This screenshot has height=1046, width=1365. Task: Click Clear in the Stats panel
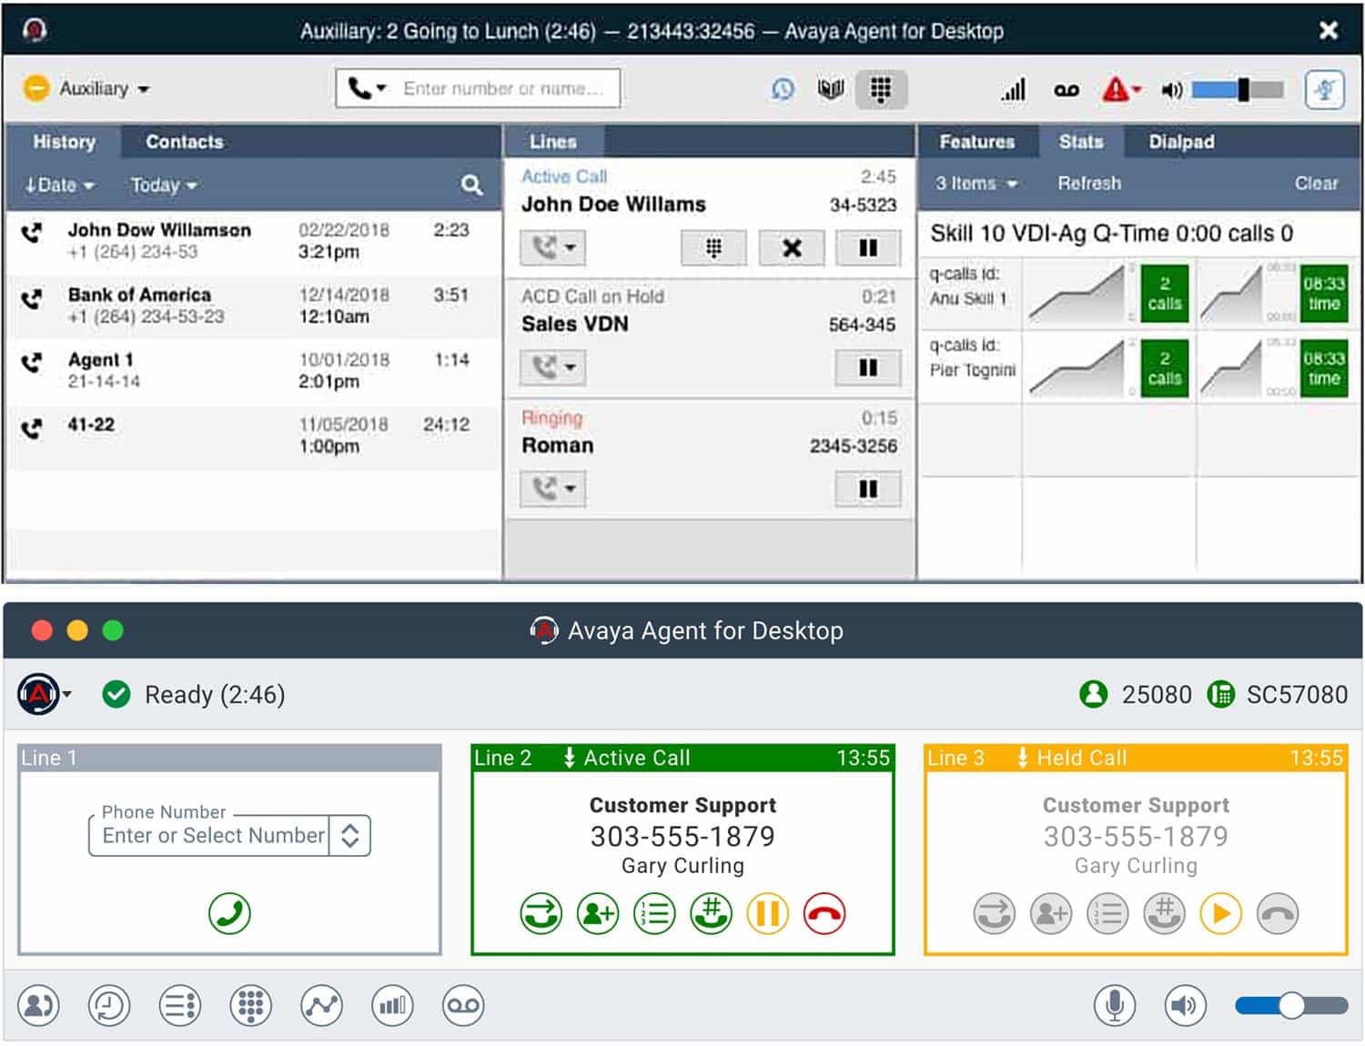1316,184
